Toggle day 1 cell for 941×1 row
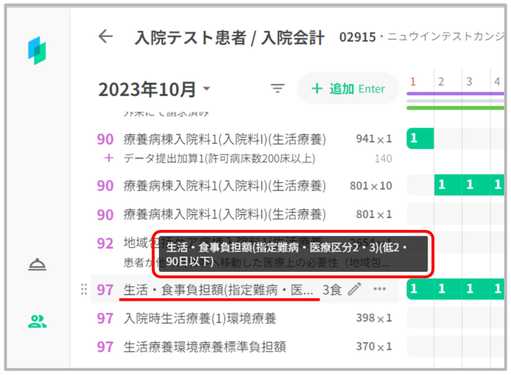 (x=420, y=139)
